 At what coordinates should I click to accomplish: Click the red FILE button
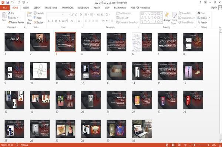[x=5, y=8]
